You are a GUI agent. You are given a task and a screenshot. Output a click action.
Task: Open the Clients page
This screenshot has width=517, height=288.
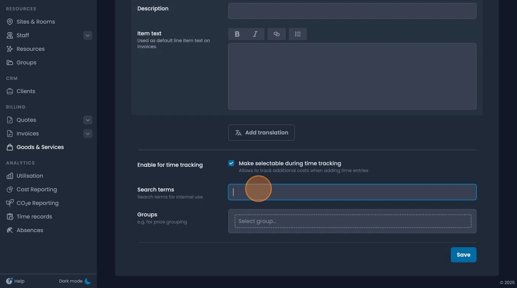26,91
